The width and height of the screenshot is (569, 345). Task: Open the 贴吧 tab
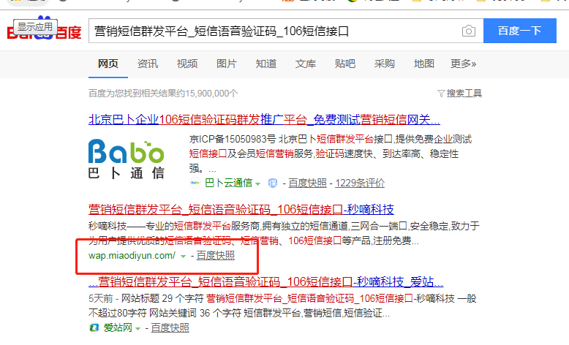[345, 64]
